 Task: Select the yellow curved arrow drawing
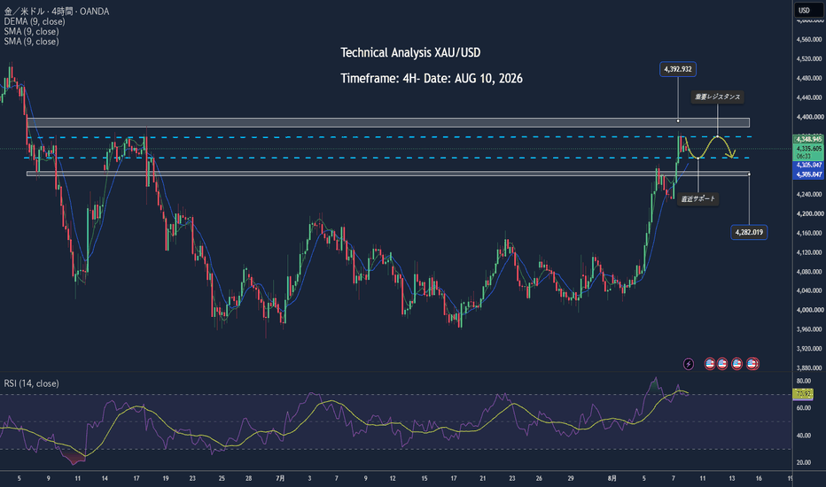pyautogui.click(x=708, y=147)
